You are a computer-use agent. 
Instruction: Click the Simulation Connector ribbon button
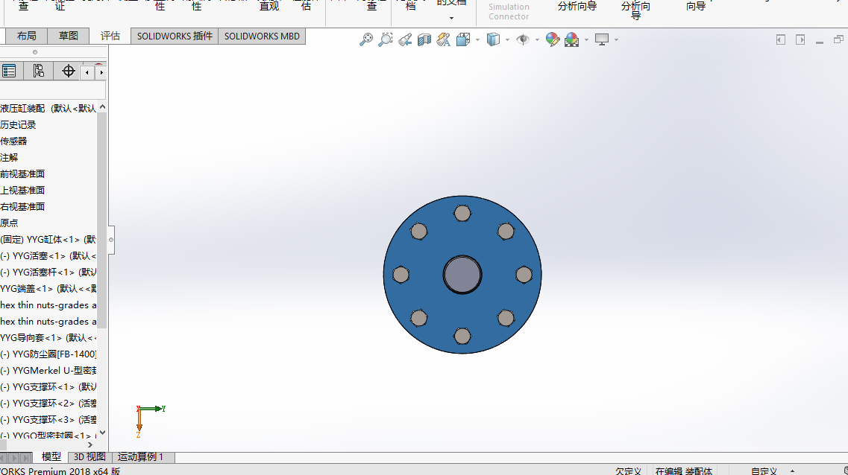point(509,11)
